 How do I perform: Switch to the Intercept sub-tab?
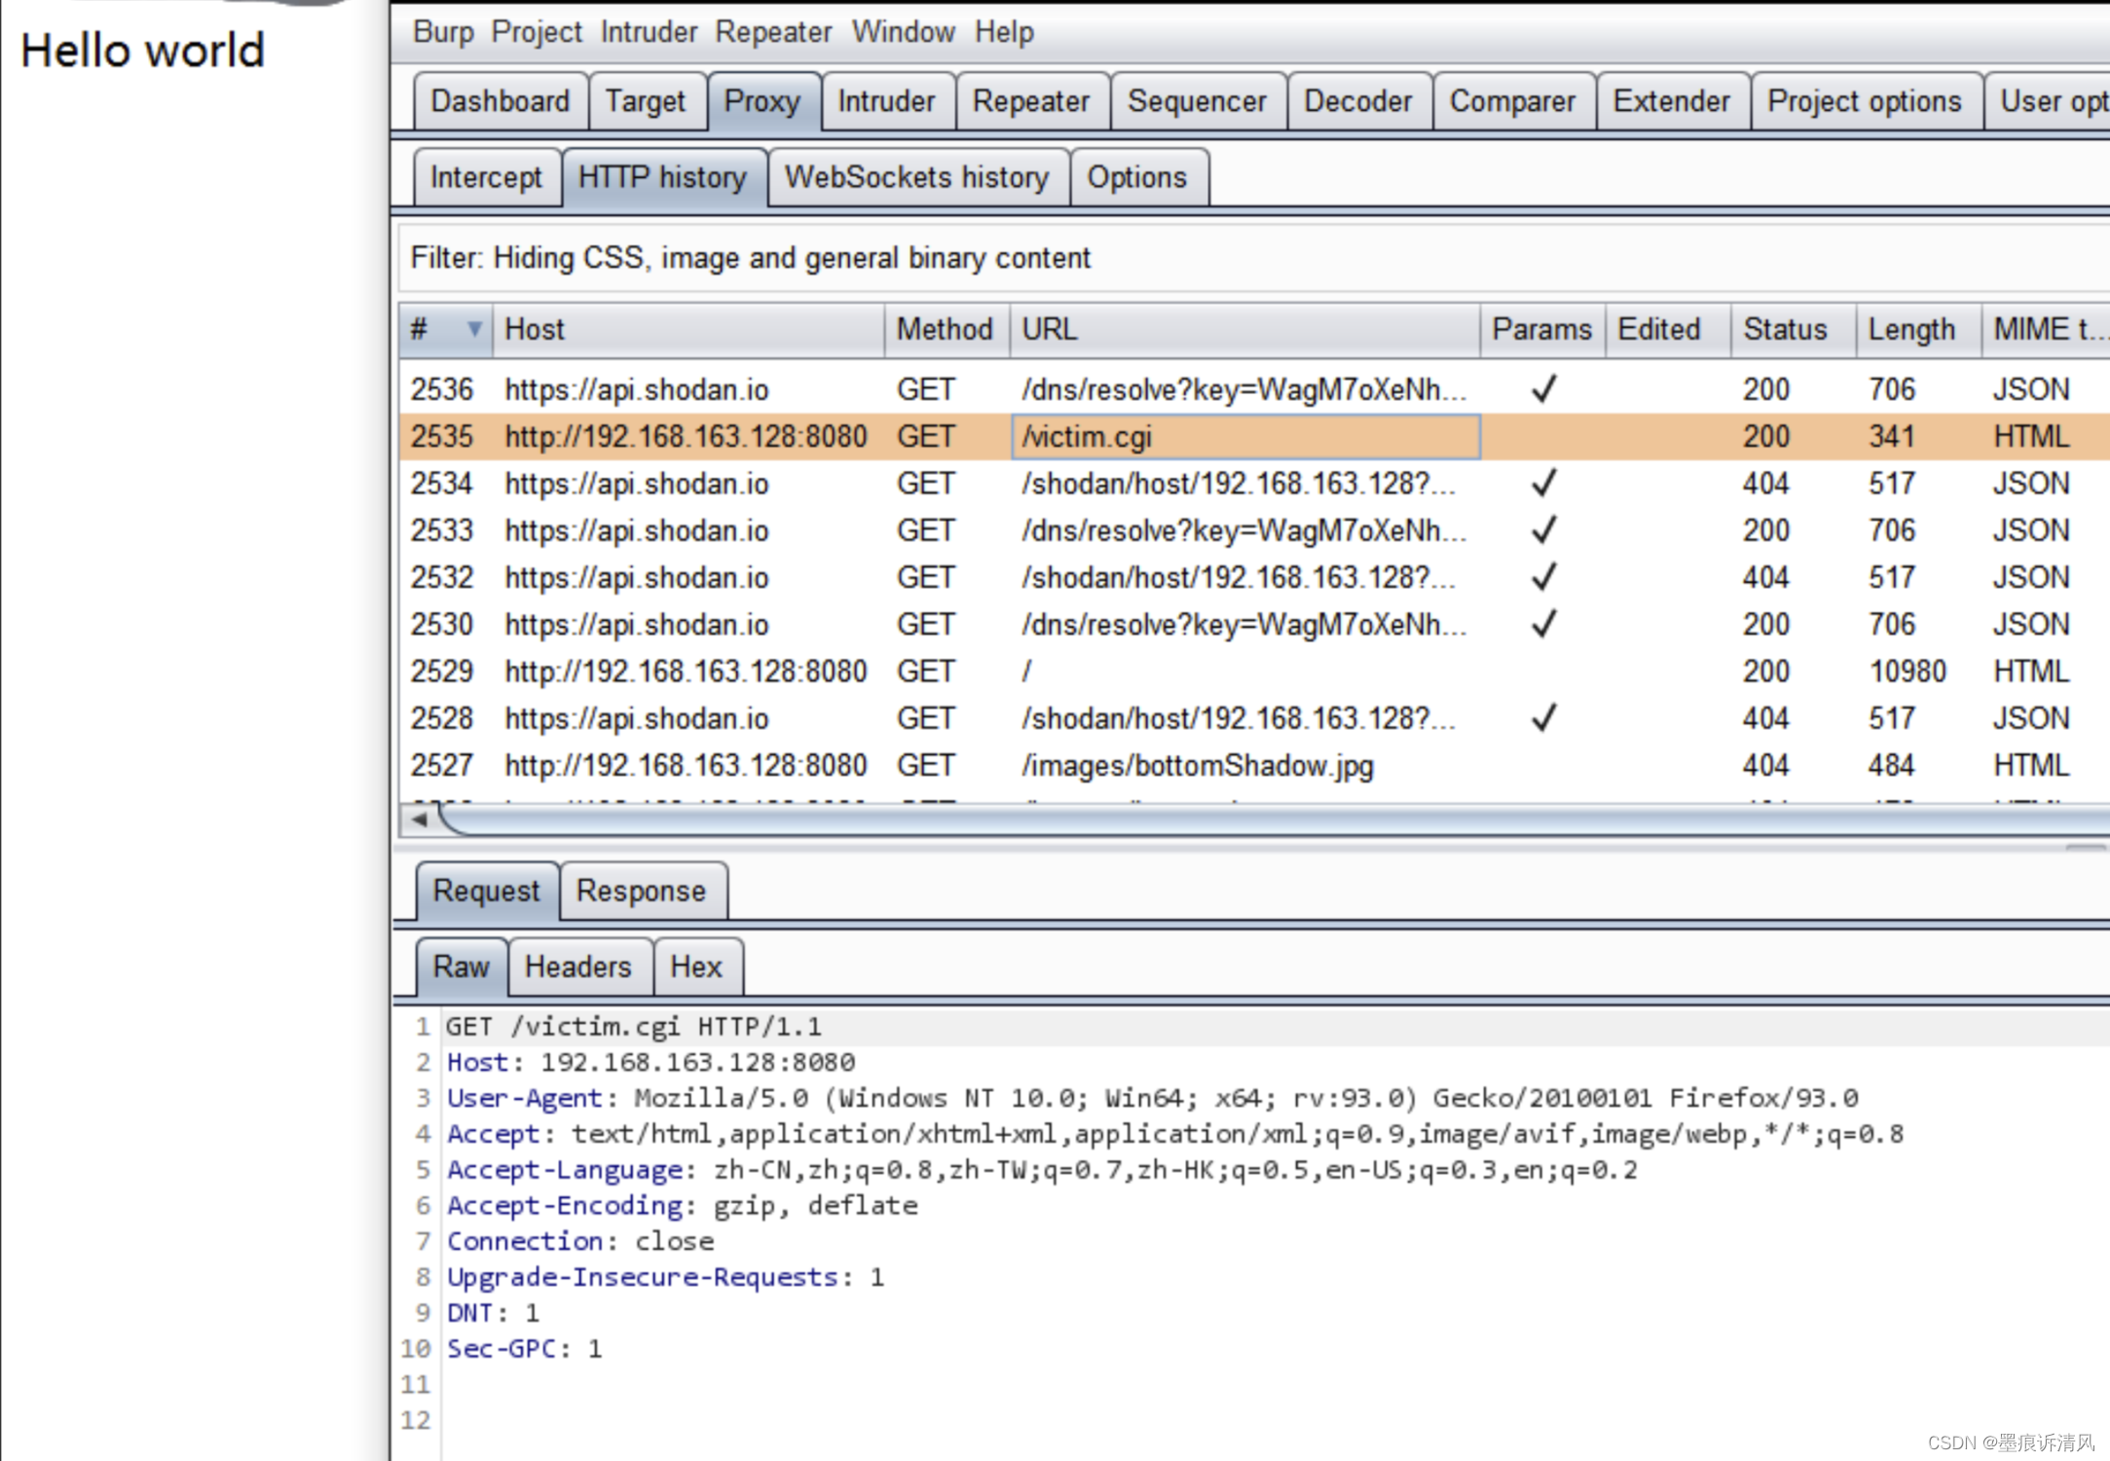point(486,177)
